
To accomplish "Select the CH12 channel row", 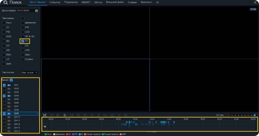I will tap(20, 124).
